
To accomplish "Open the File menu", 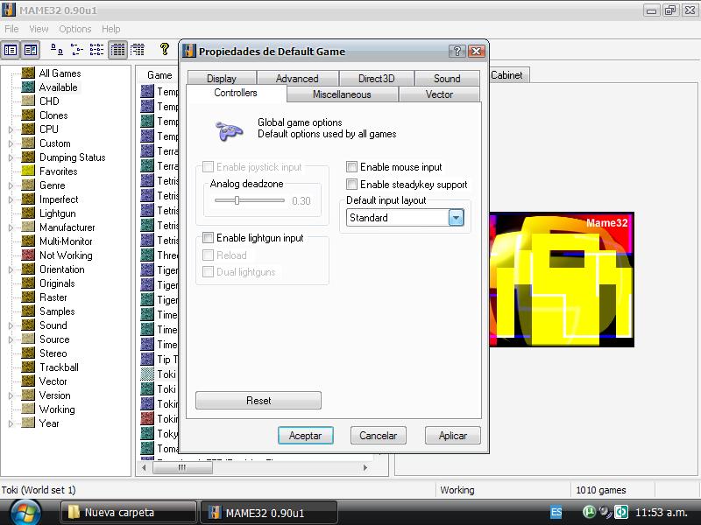I will click(x=11, y=29).
